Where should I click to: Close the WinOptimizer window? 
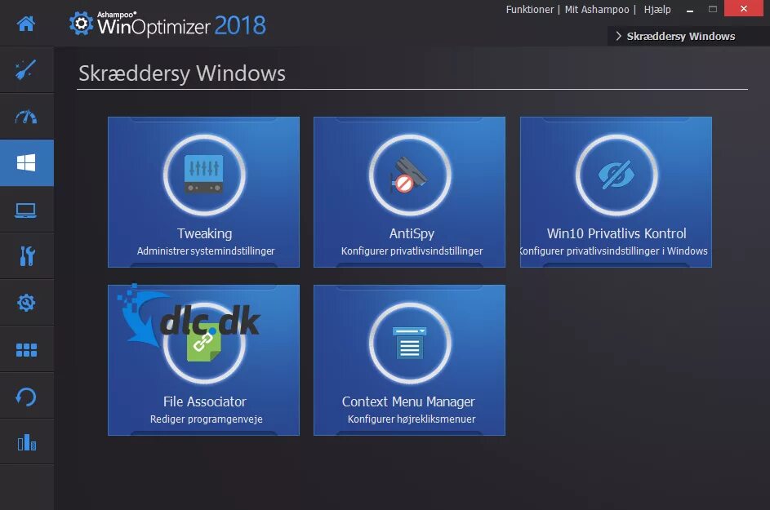pos(744,8)
